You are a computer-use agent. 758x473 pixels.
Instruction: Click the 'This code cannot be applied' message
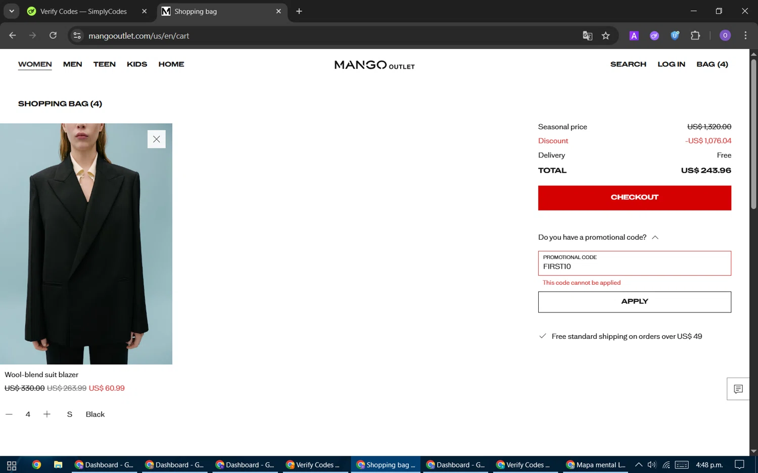(x=582, y=283)
